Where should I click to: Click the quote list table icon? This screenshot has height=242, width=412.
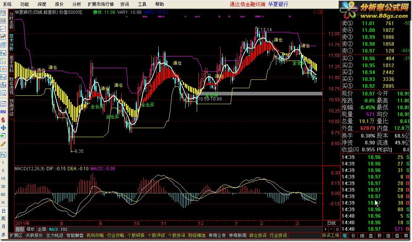tap(3, 21)
